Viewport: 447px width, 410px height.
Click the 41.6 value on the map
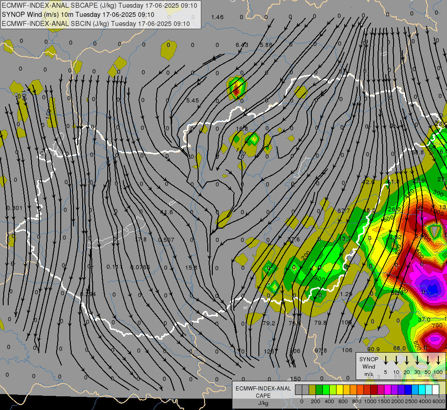167,212
